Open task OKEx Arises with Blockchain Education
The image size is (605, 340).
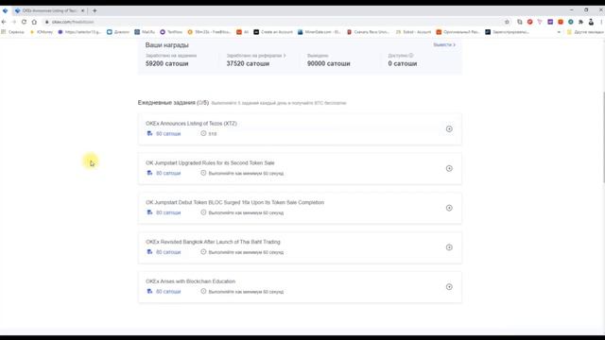coord(191,281)
